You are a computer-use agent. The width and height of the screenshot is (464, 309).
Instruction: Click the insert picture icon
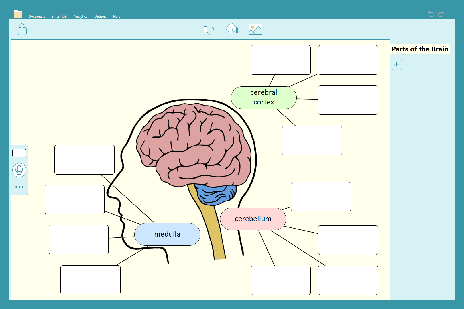coord(255,29)
